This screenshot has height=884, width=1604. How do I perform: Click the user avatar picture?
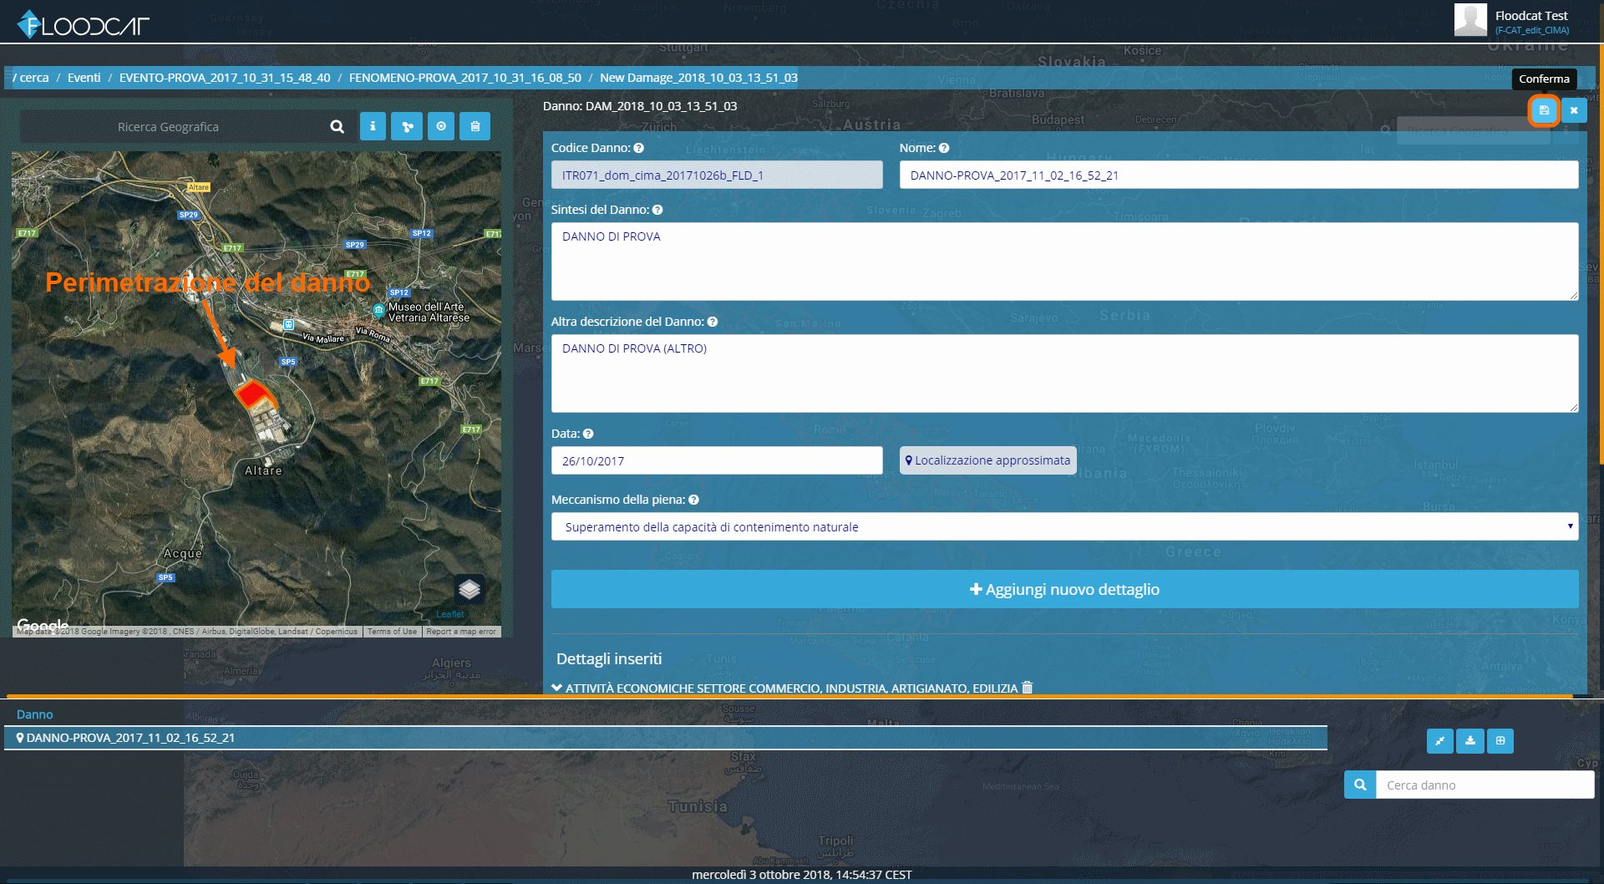[1470, 19]
